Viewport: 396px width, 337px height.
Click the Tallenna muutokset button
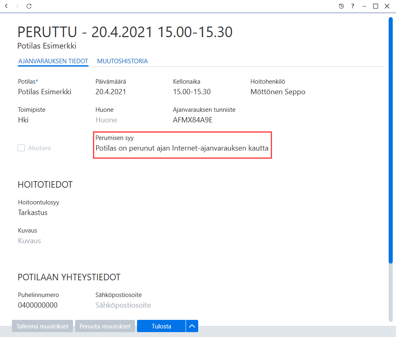[42, 326]
